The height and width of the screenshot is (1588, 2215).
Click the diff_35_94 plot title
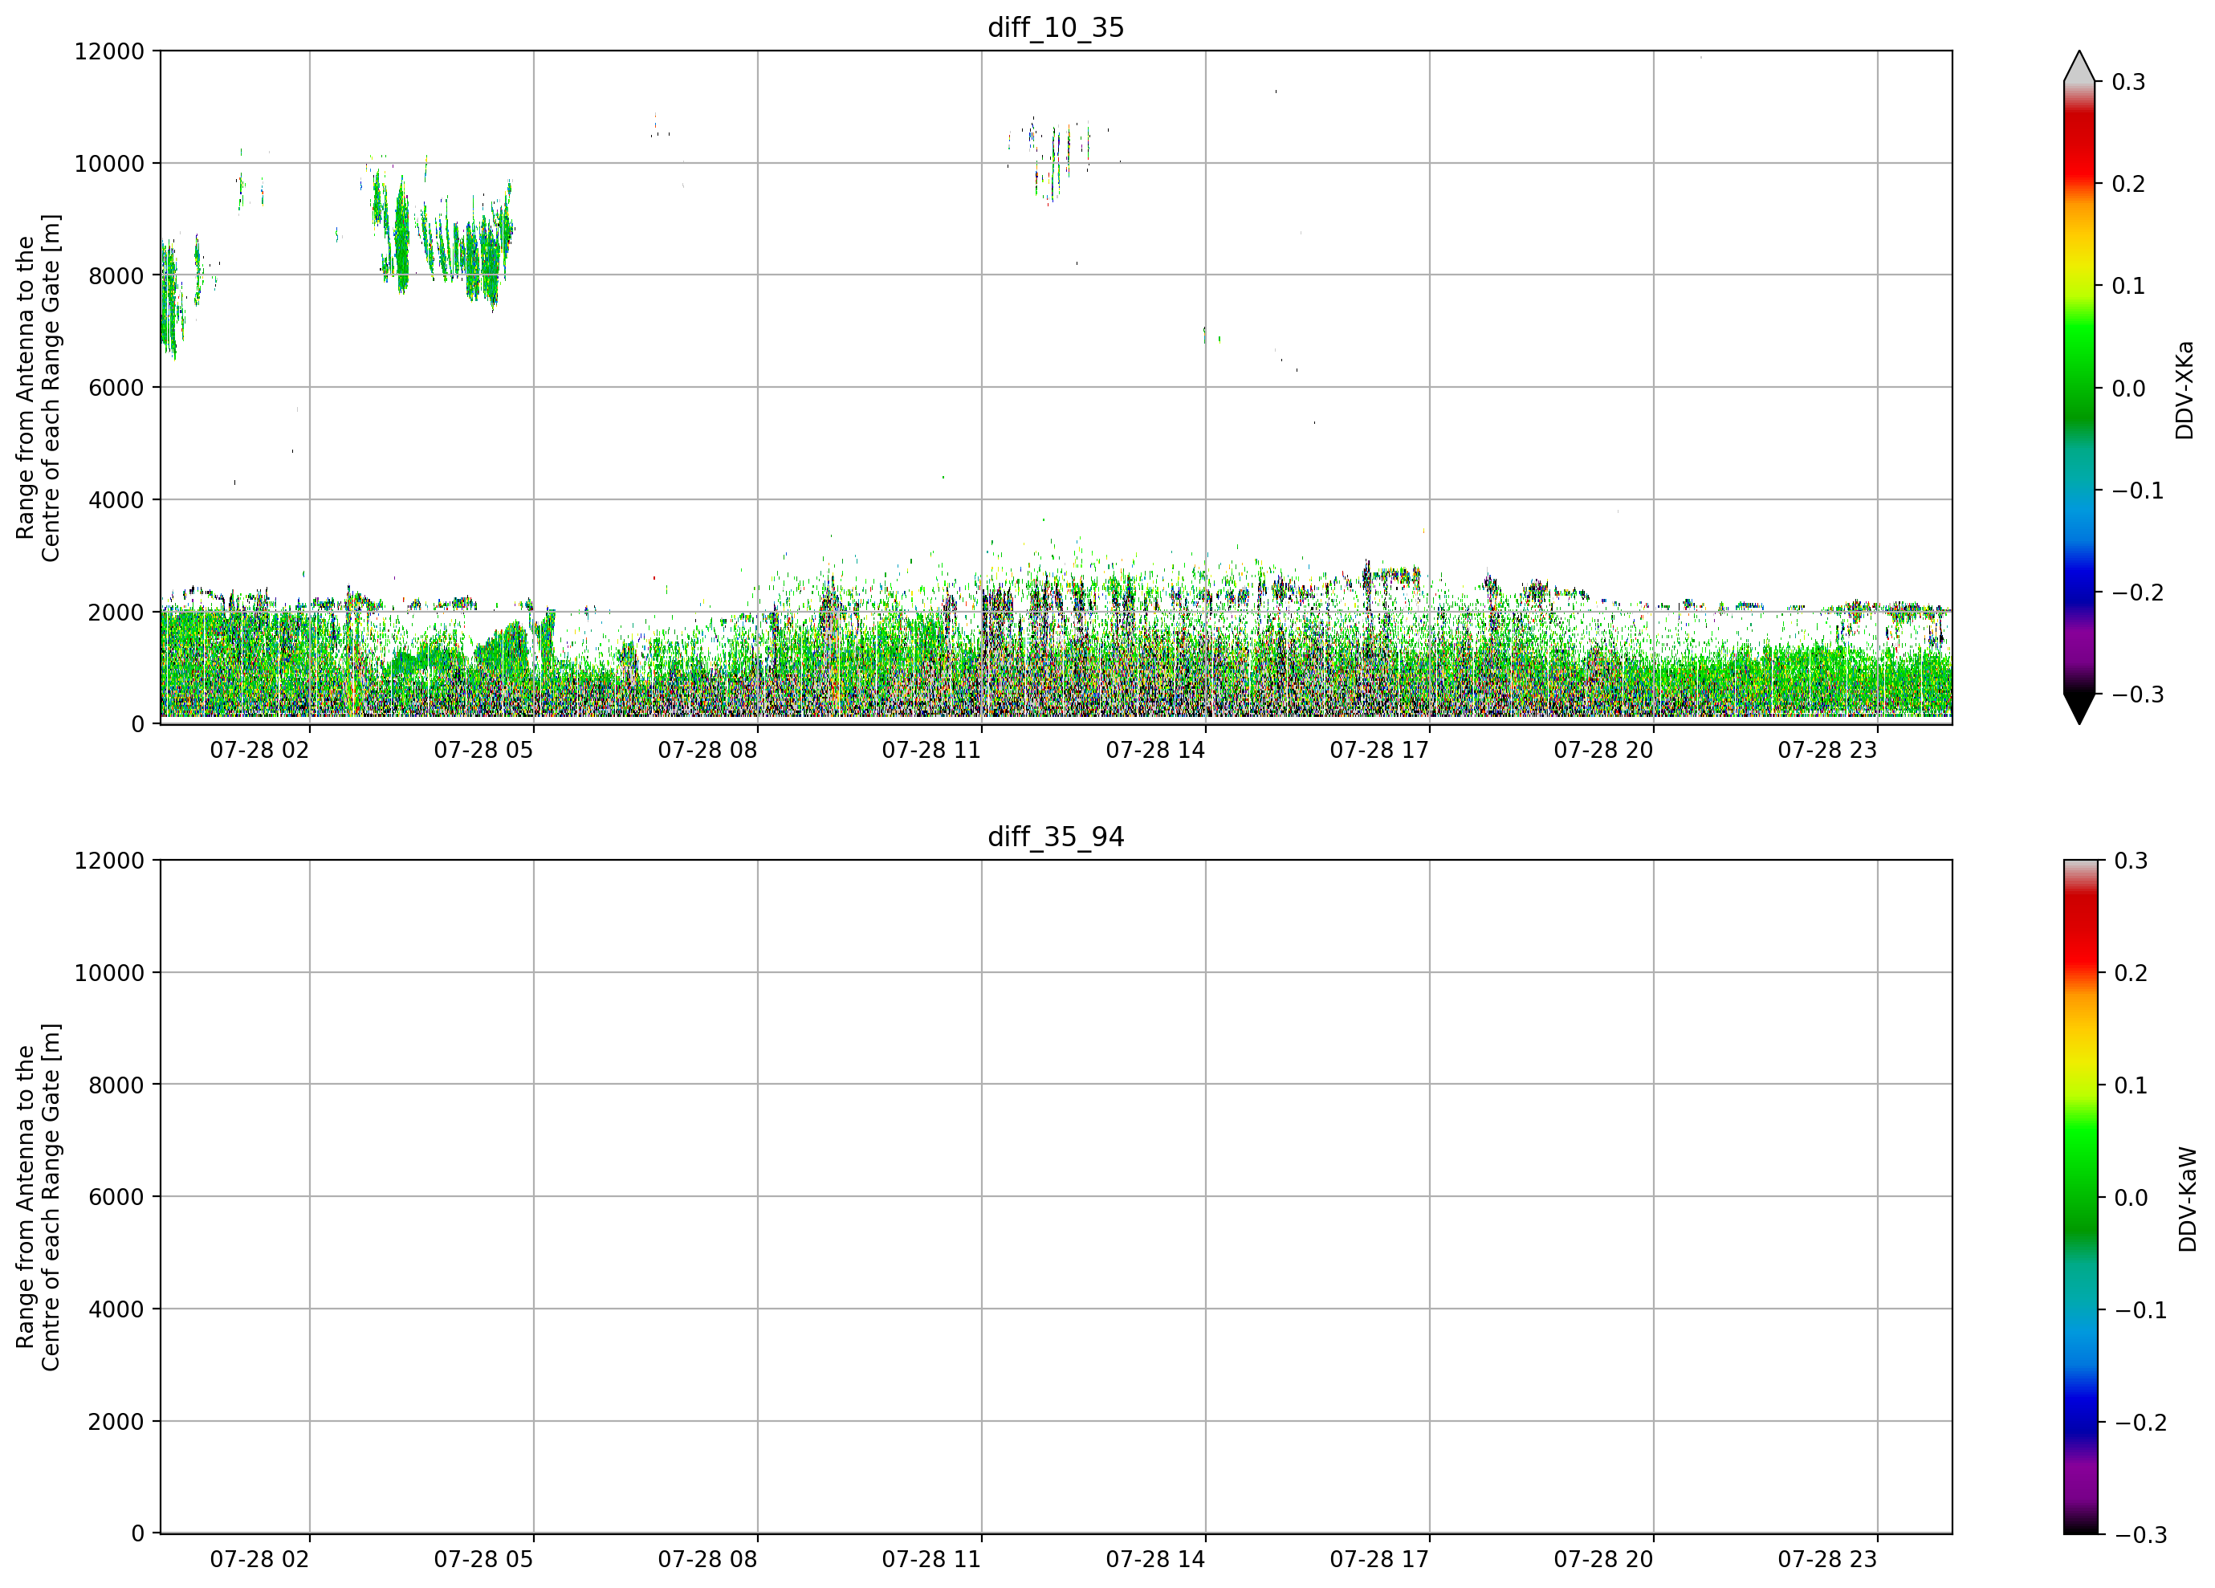(1056, 837)
